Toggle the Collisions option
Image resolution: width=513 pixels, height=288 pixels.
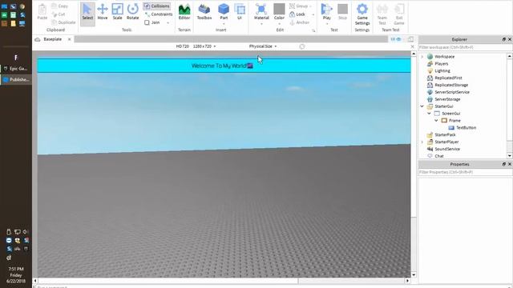(157, 6)
